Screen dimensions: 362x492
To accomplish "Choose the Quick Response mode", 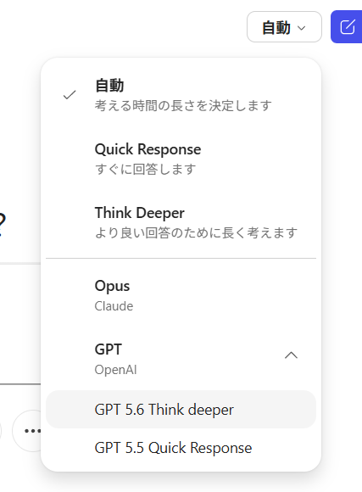I will (181, 159).
